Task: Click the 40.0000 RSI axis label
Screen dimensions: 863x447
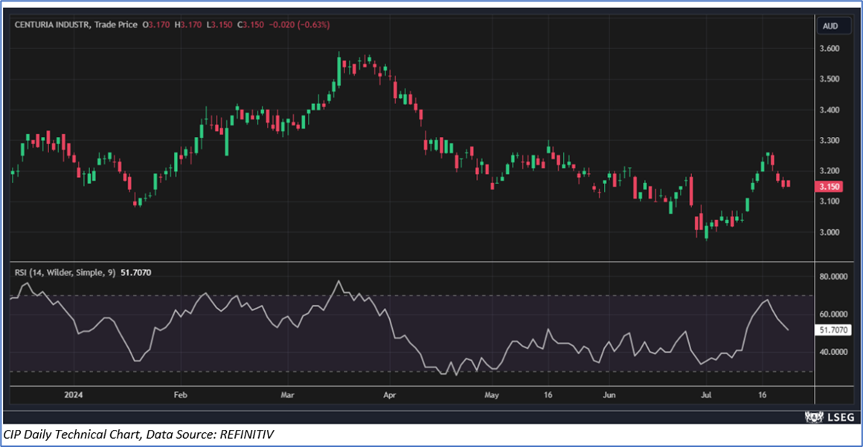Action: [833, 352]
